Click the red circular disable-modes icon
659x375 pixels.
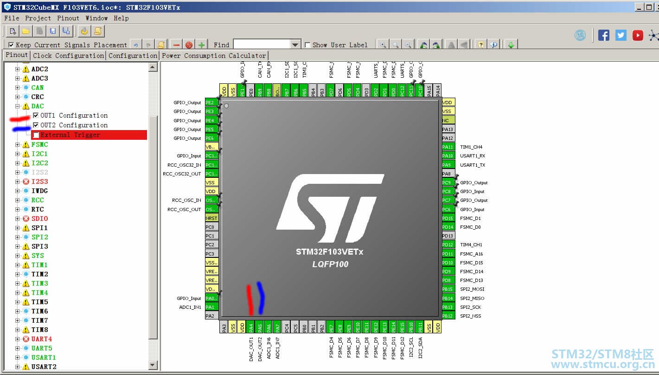tap(189, 45)
